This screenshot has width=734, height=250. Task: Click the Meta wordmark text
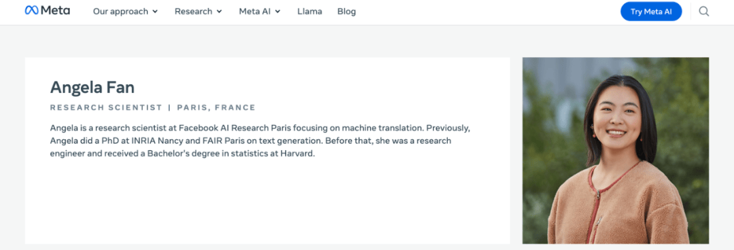point(55,10)
